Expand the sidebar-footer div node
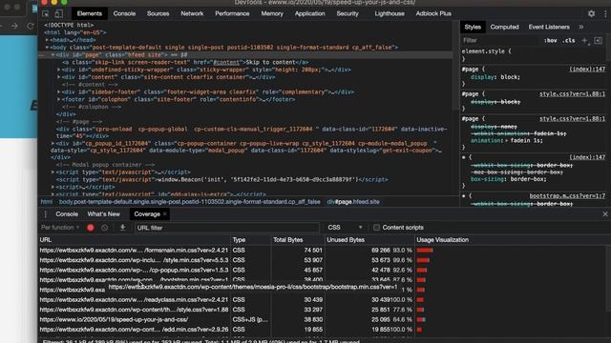The height and width of the screenshot is (343, 611). coord(59,92)
